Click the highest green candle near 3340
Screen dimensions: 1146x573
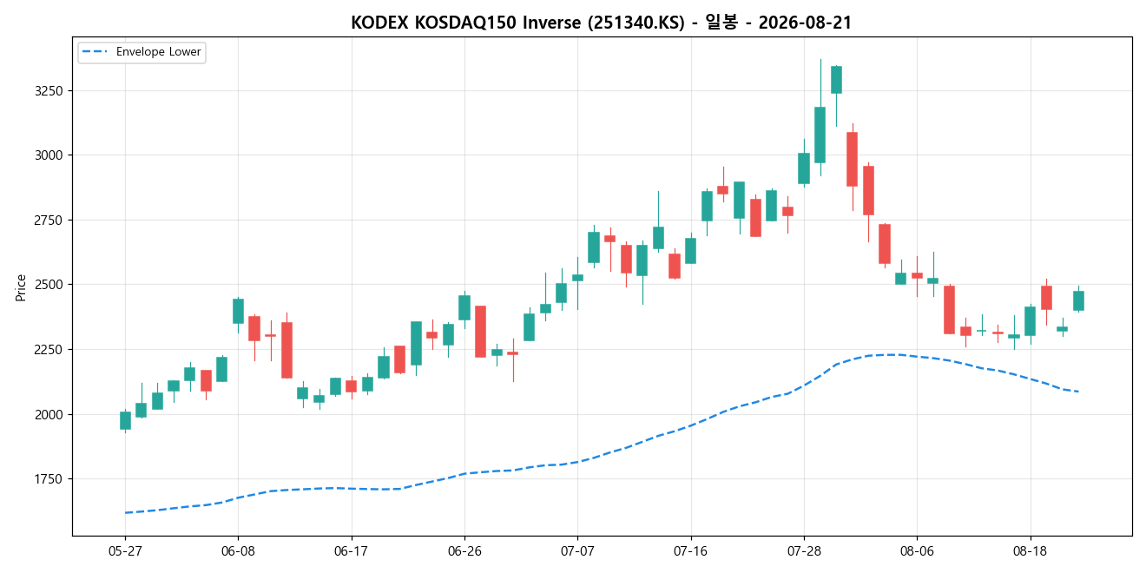point(836,80)
